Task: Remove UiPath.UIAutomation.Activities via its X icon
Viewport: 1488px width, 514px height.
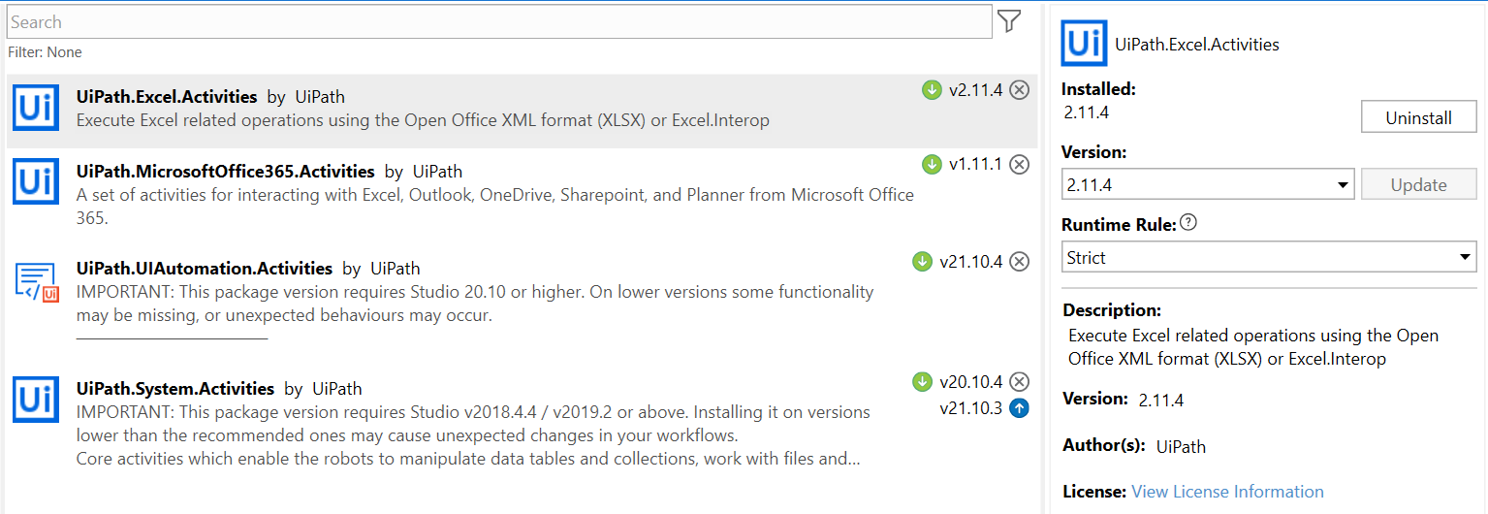Action: tap(1019, 261)
